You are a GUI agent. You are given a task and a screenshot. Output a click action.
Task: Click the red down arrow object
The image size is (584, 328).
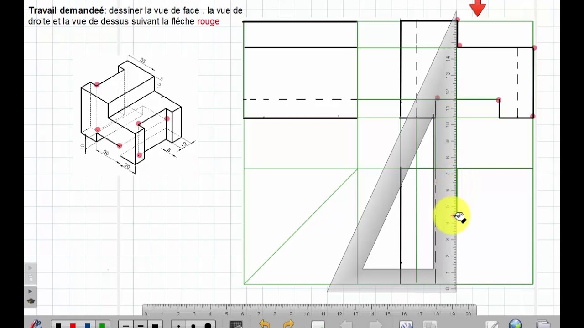pyautogui.click(x=477, y=8)
